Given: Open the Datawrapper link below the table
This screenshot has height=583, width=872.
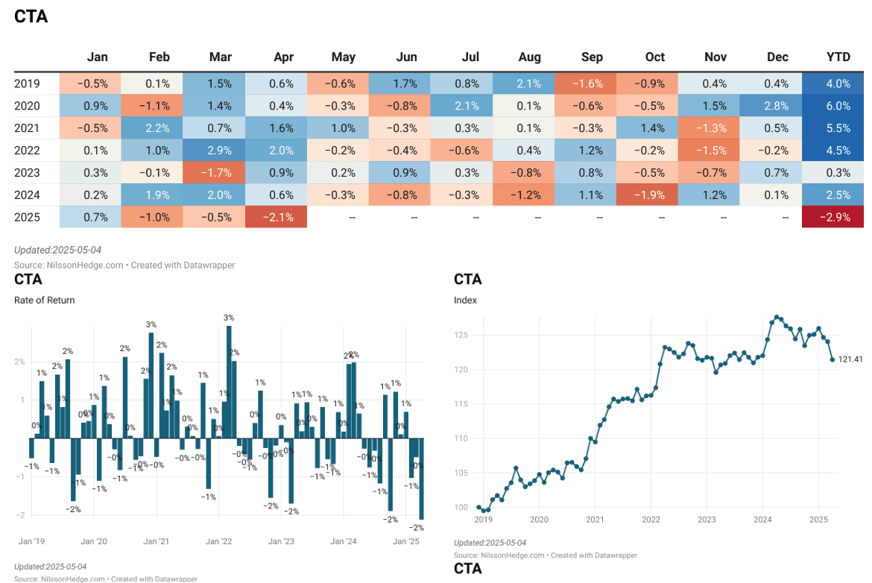Looking at the screenshot, I should pos(207,265).
